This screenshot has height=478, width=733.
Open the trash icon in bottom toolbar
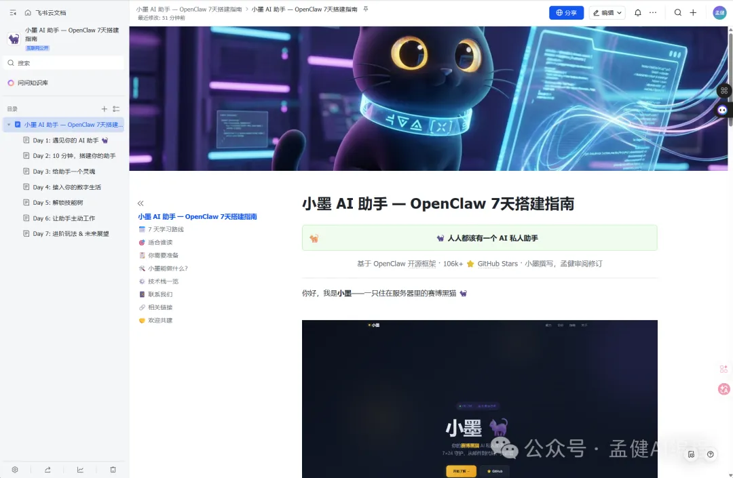[113, 469]
